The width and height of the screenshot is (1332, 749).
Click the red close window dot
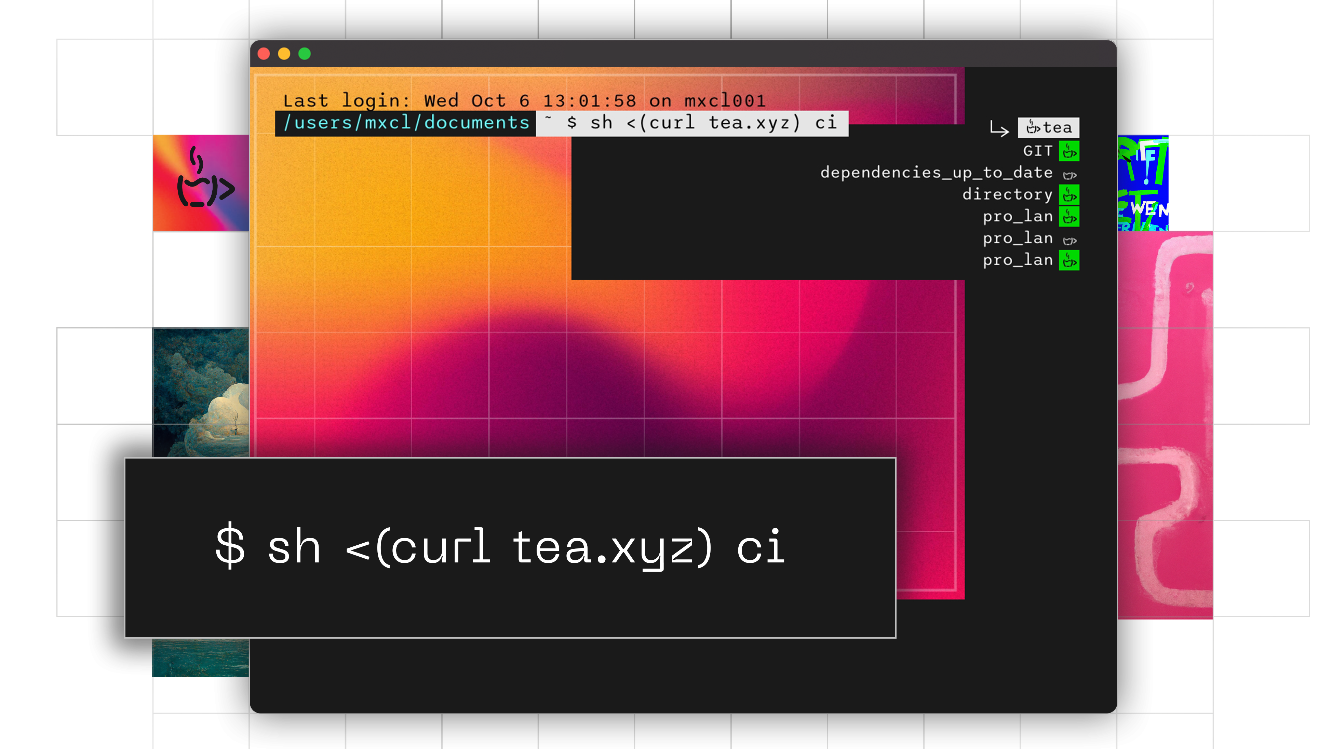[264, 54]
